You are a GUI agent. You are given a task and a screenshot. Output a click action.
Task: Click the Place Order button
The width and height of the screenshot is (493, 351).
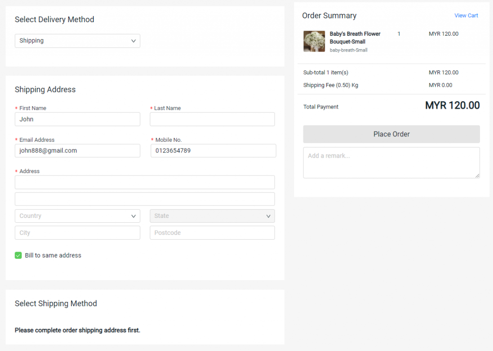click(391, 134)
